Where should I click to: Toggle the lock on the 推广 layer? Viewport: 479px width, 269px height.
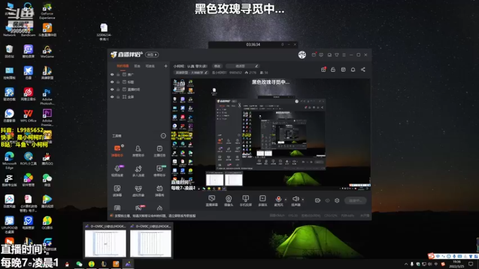point(118,74)
